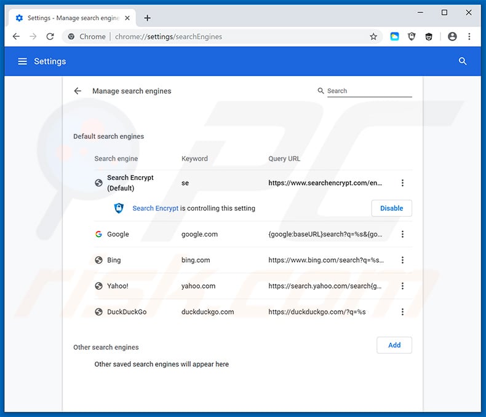The image size is (486, 417).
Task: Click the Search Encrypt (Default) name
Action: click(x=130, y=183)
